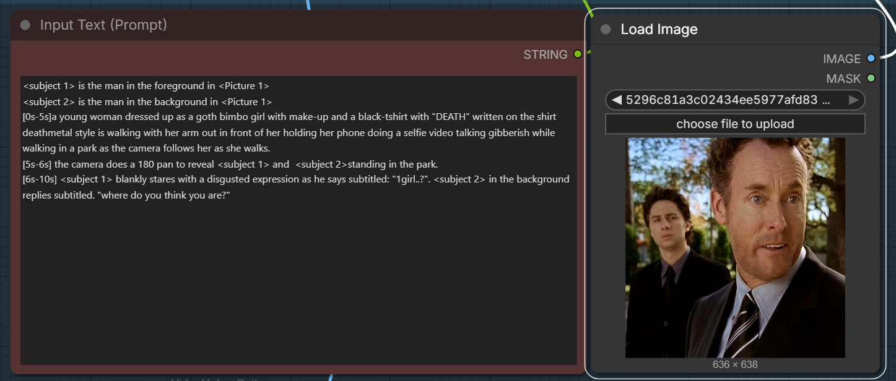Click the MASK output label
896x381 pixels.
point(843,79)
